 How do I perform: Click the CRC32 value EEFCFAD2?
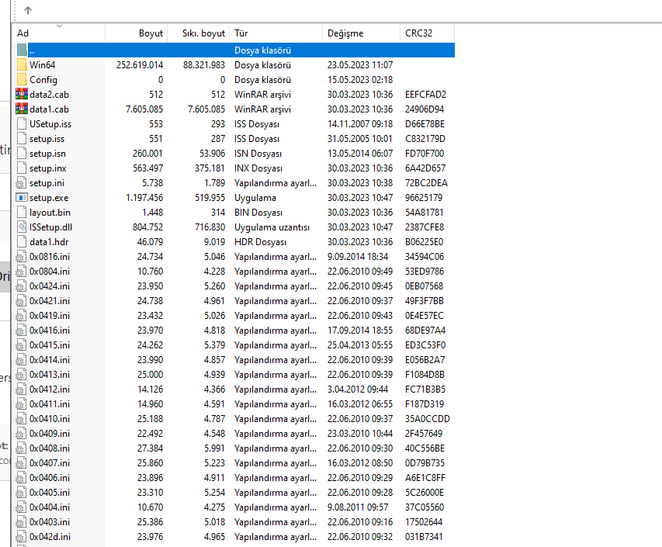[425, 95]
